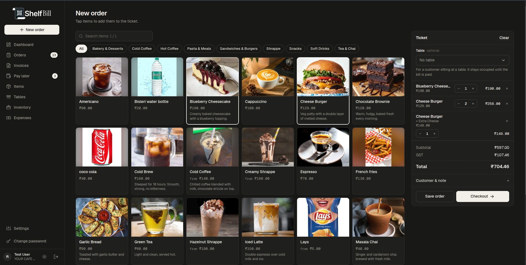Viewport: 526px width, 265px height.
Task: Filter by Sandwiches & Burgers
Action: [x=239, y=49]
